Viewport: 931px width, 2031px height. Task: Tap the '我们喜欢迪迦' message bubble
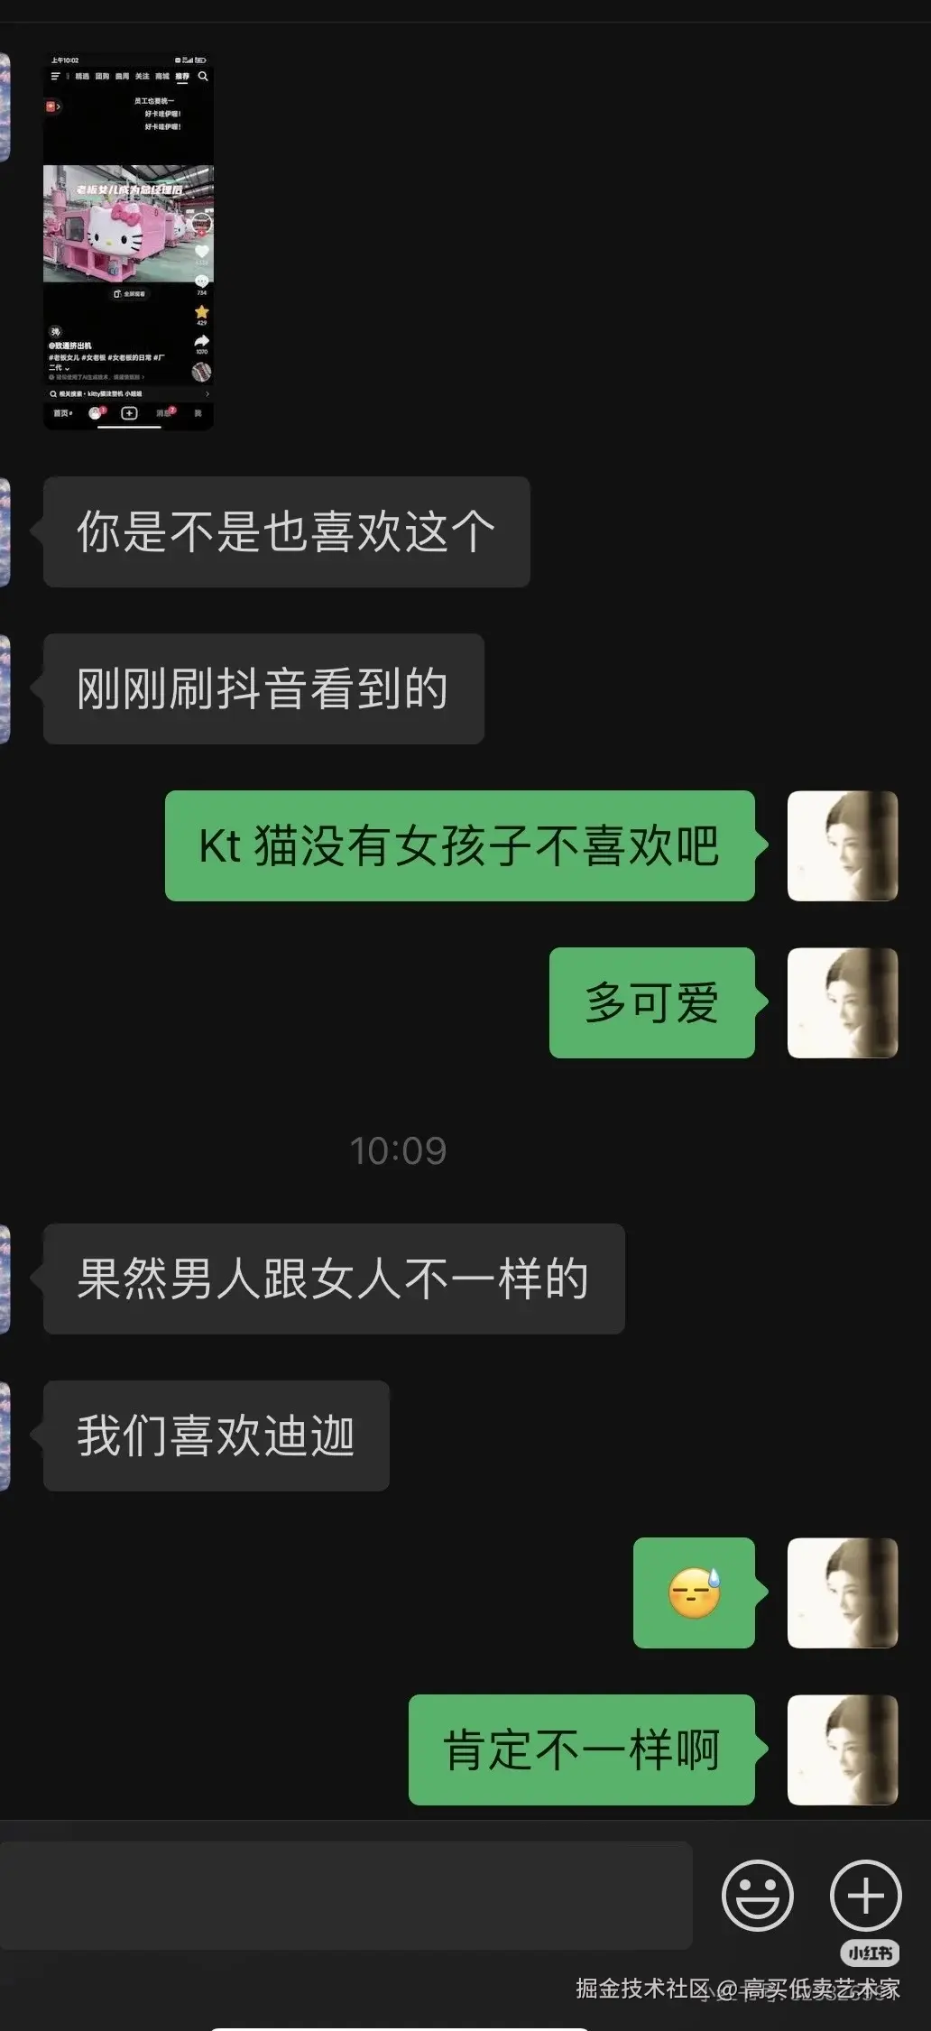(x=217, y=1436)
